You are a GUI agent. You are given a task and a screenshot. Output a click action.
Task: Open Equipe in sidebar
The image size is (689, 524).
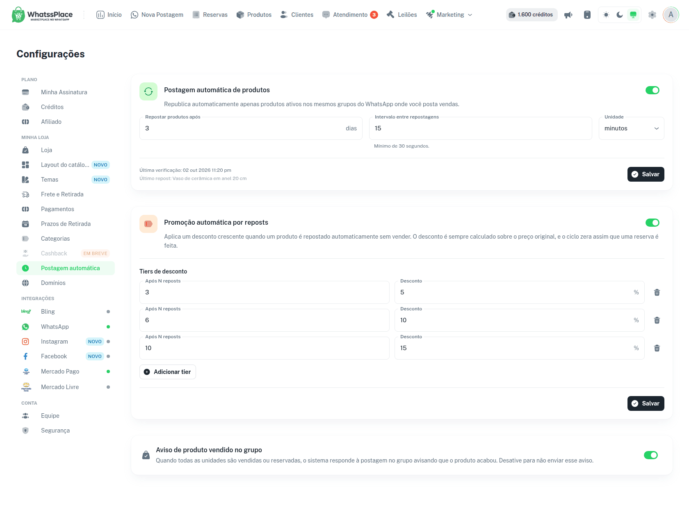coord(66,416)
